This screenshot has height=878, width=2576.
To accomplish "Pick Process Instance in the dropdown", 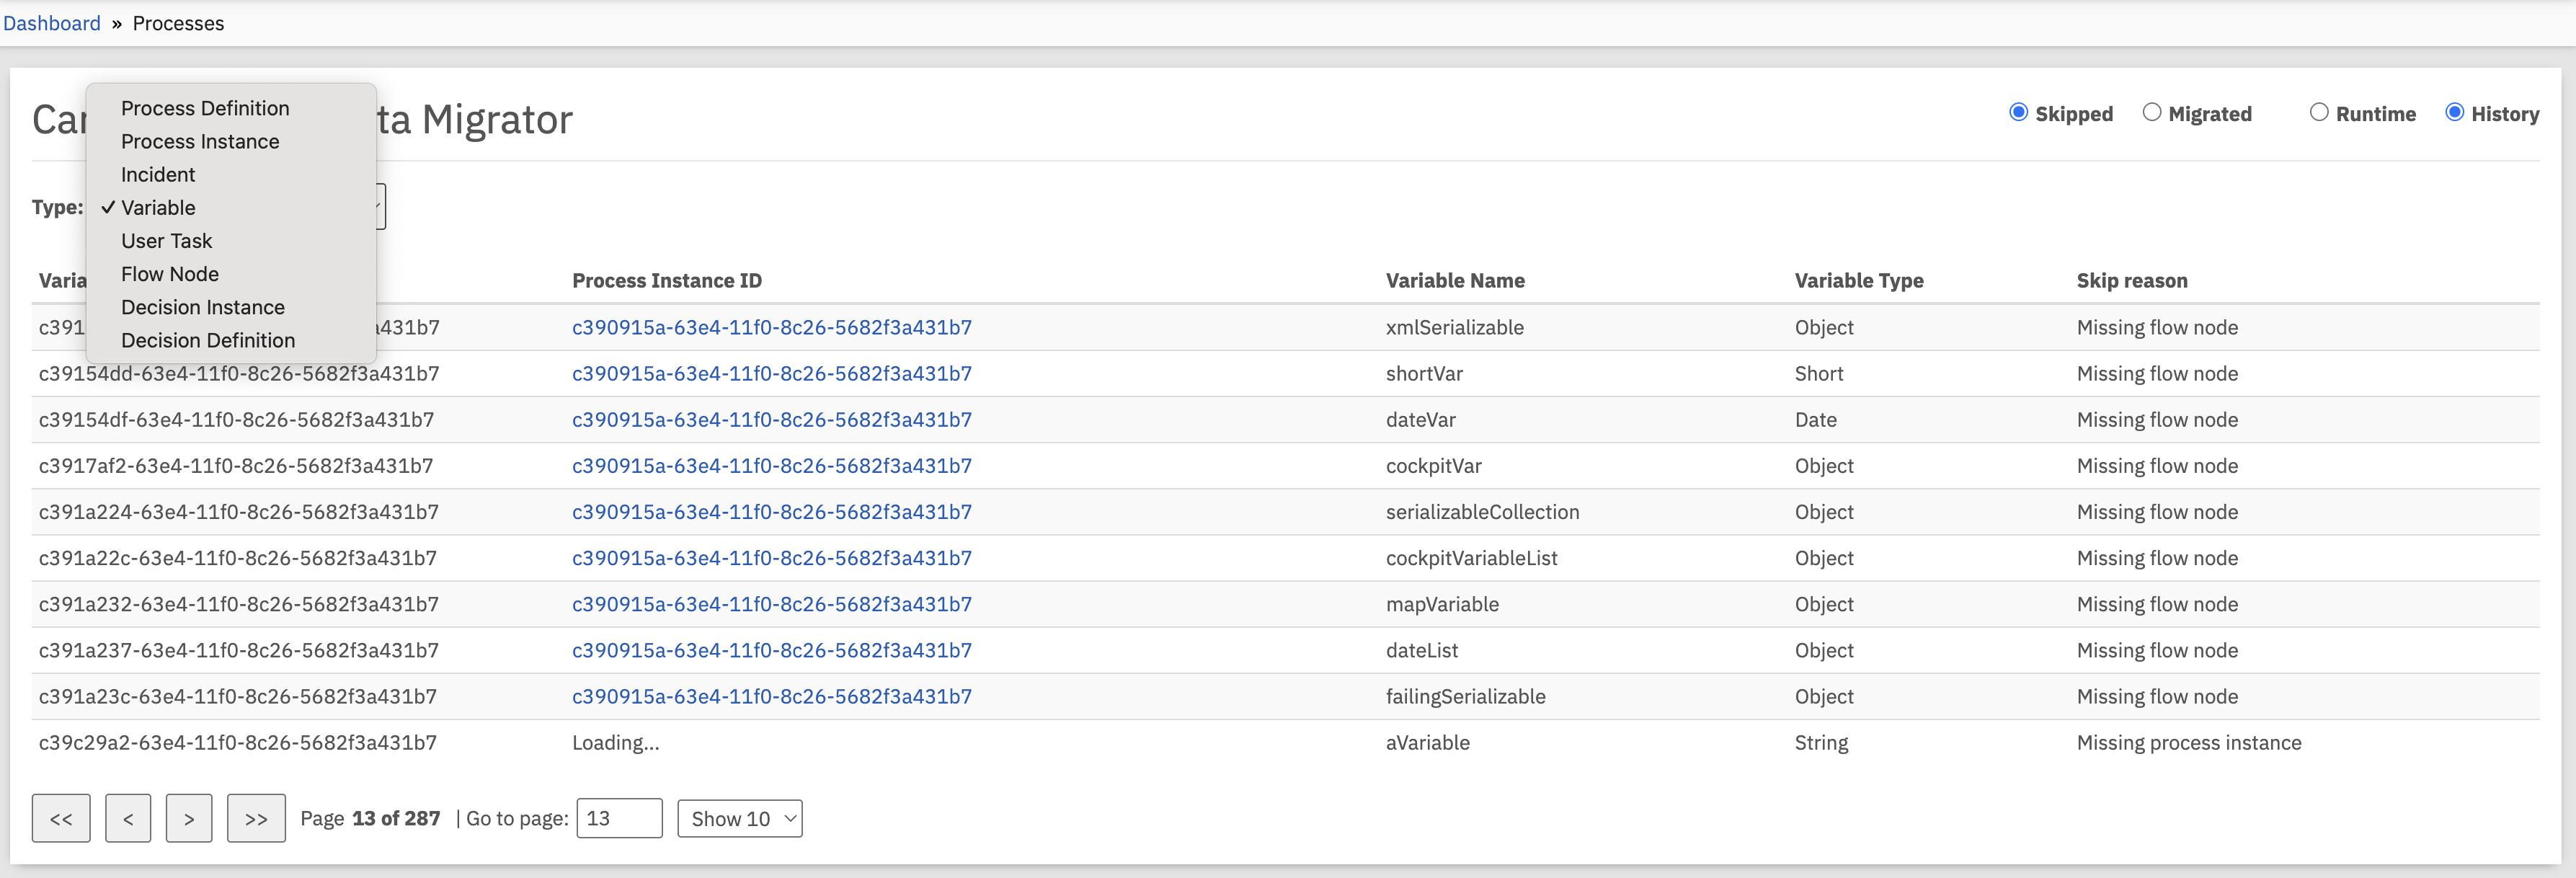I will [200, 141].
